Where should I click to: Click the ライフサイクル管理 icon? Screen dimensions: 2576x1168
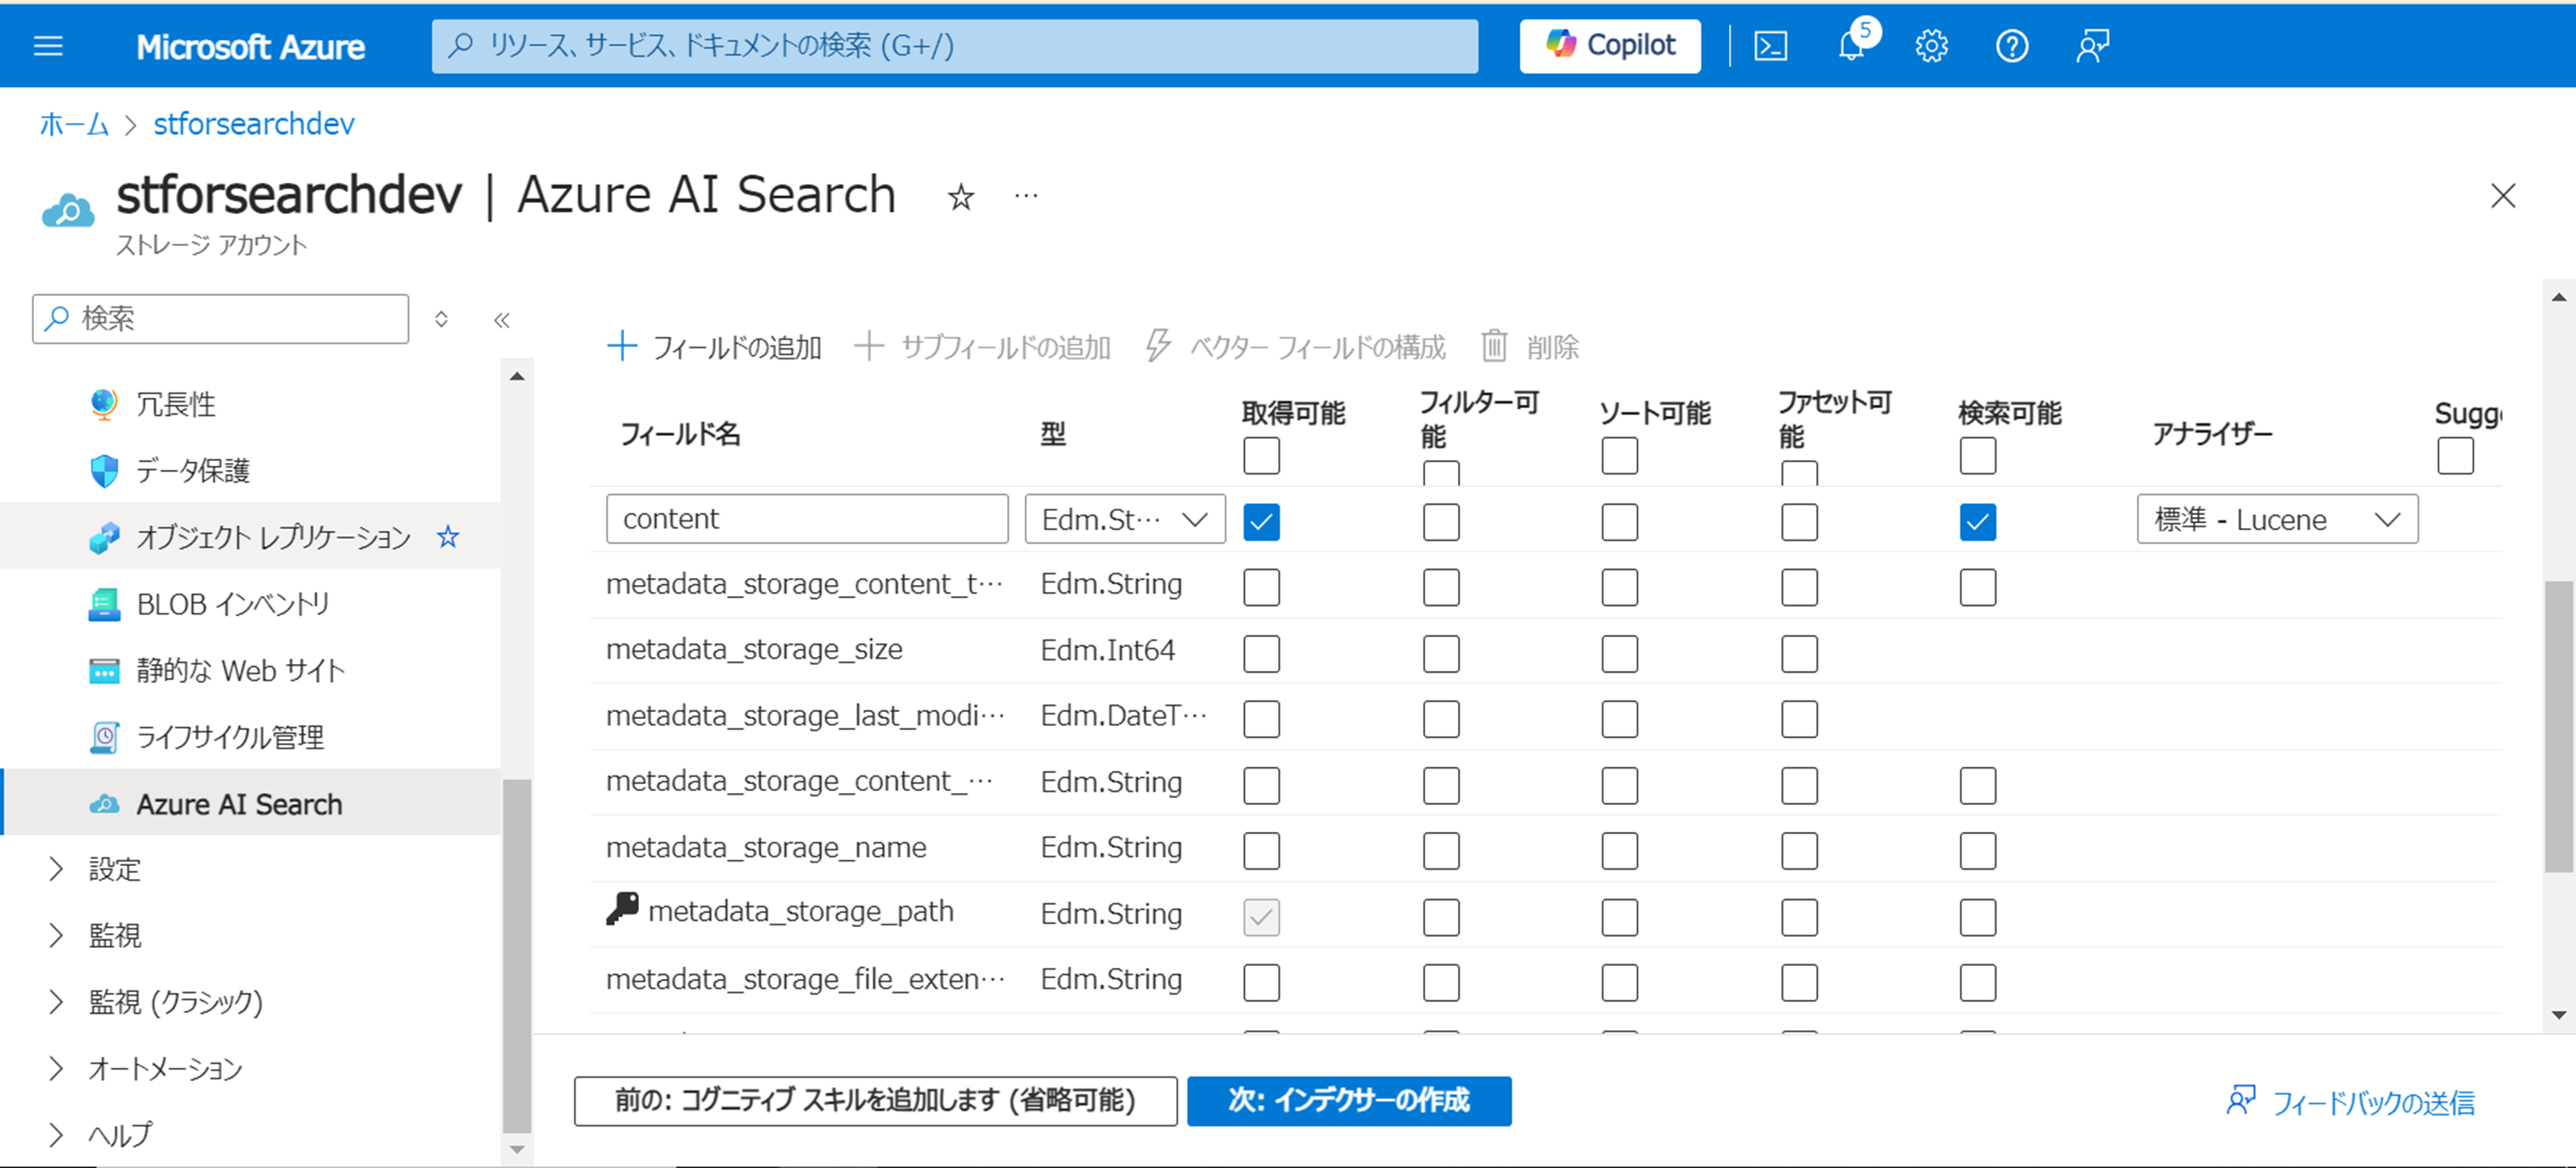click(x=104, y=738)
